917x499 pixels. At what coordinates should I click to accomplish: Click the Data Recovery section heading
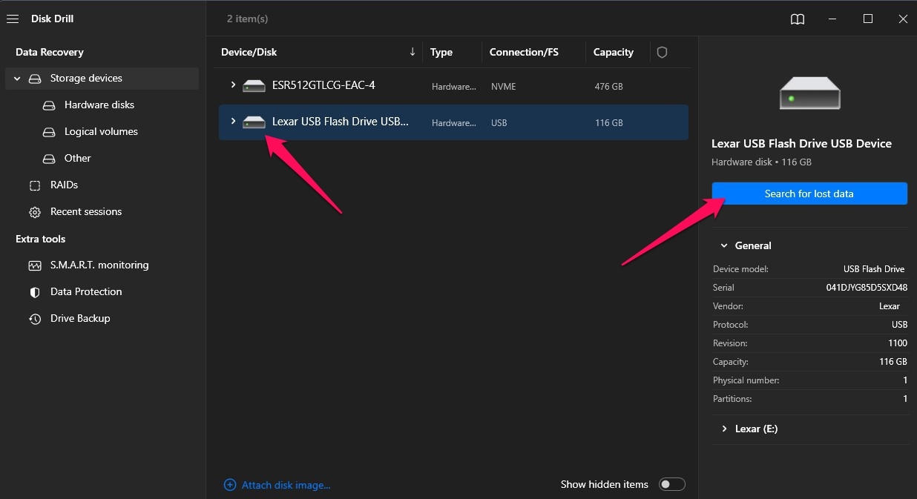coord(50,53)
